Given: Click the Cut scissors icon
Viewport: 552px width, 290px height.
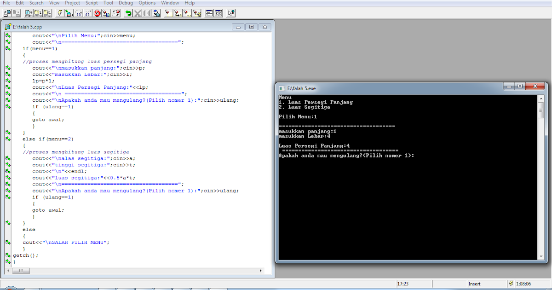Looking at the screenshot, I should (x=137, y=13).
